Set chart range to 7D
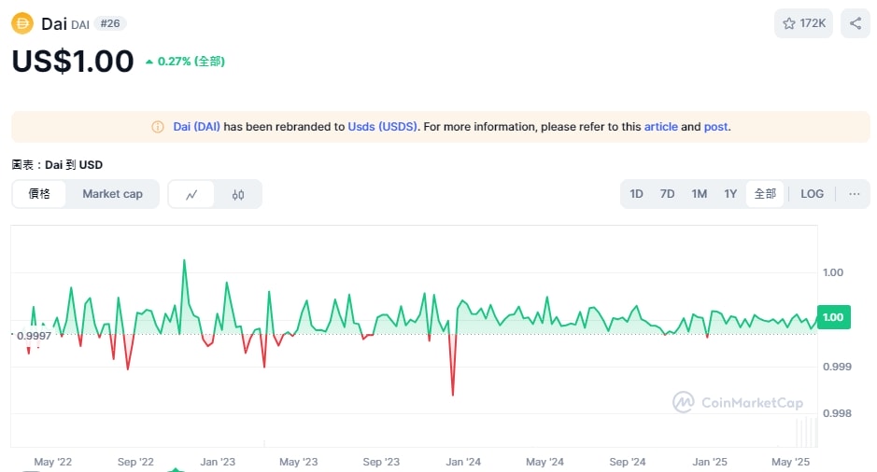 tap(667, 194)
